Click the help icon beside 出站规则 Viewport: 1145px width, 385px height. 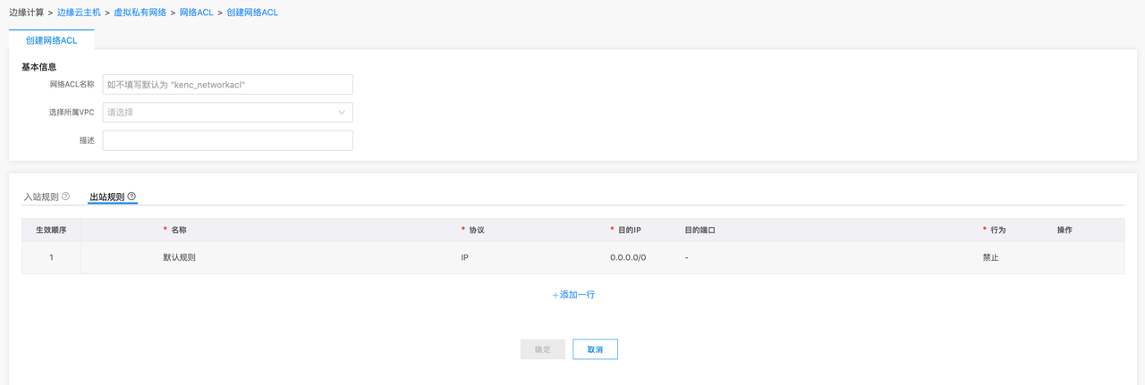(x=131, y=197)
